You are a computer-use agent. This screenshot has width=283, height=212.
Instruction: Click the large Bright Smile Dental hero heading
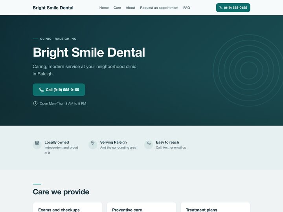89,53
